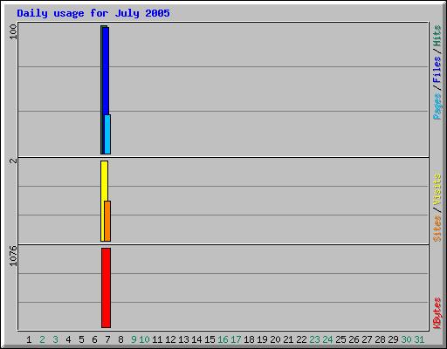Screen dimensions: 447x349
Task: Click the "100" y-axis value
Action: [13, 31]
